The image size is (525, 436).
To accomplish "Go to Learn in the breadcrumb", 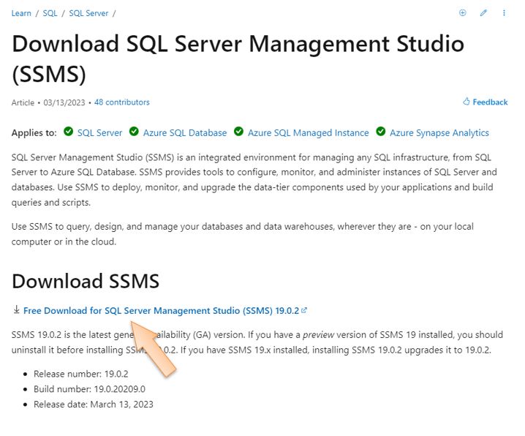I will point(22,13).
